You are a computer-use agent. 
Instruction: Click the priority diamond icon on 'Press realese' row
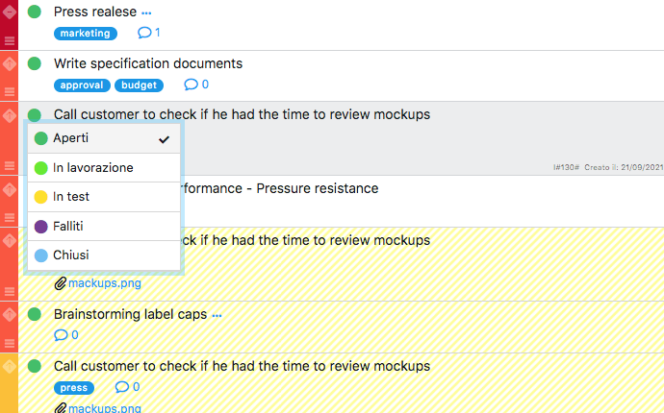(10, 12)
